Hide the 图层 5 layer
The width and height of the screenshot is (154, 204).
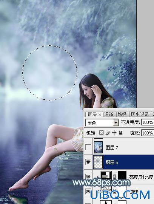(x=88, y=162)
